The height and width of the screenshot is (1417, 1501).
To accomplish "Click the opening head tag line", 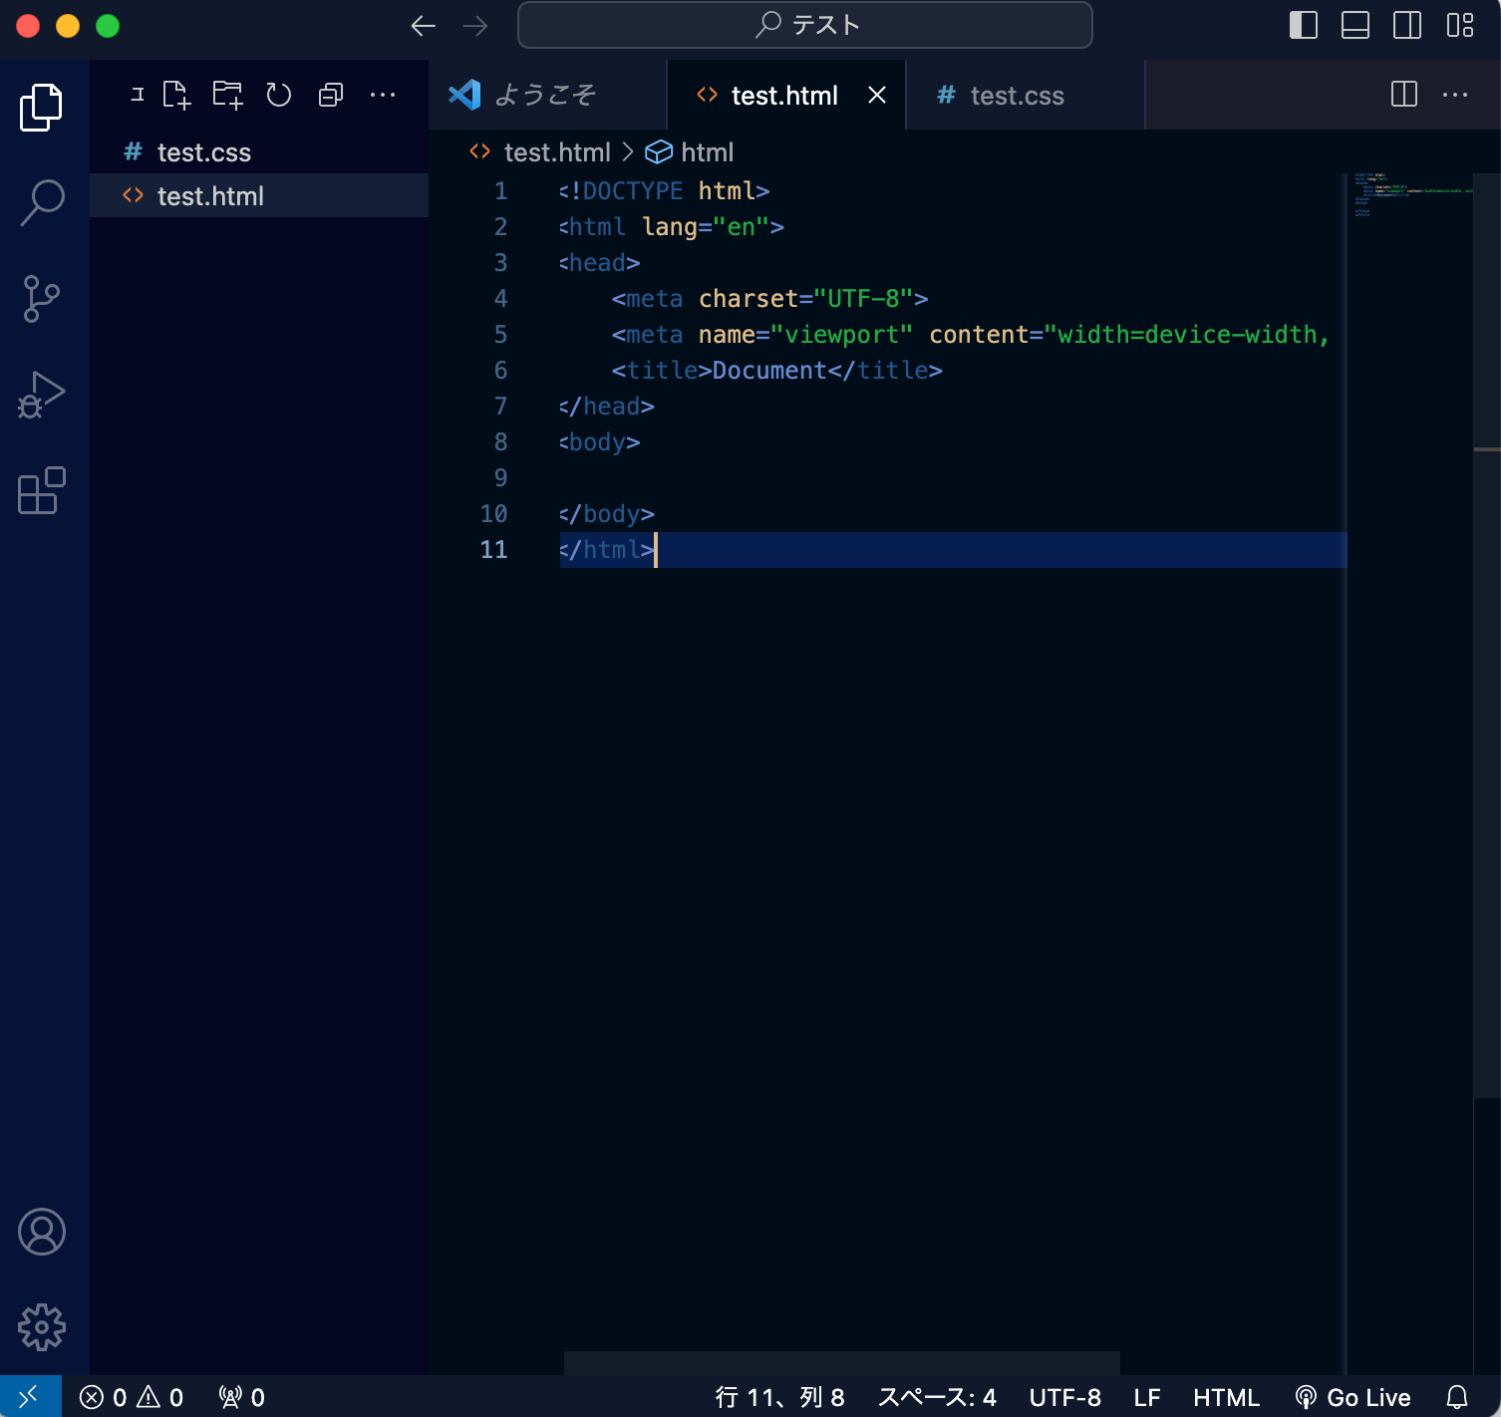I will point(599,262).
